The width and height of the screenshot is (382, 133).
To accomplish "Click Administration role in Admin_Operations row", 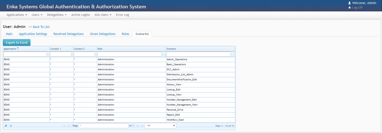I will click(x=131, y=59).
